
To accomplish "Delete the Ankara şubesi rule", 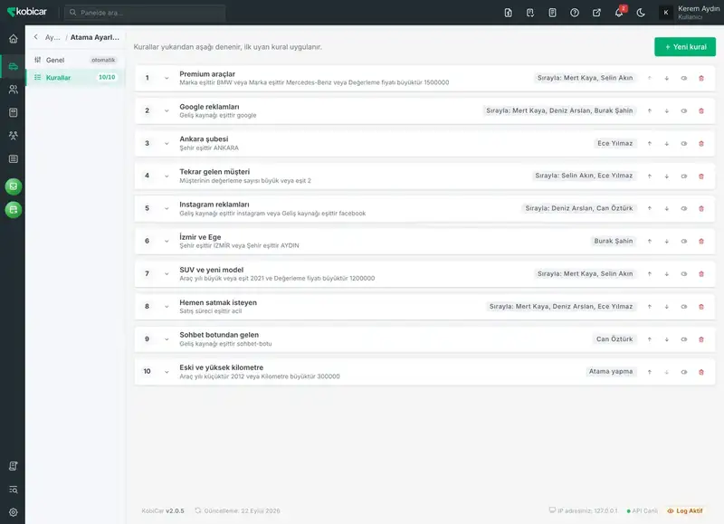I will point(701,144).
